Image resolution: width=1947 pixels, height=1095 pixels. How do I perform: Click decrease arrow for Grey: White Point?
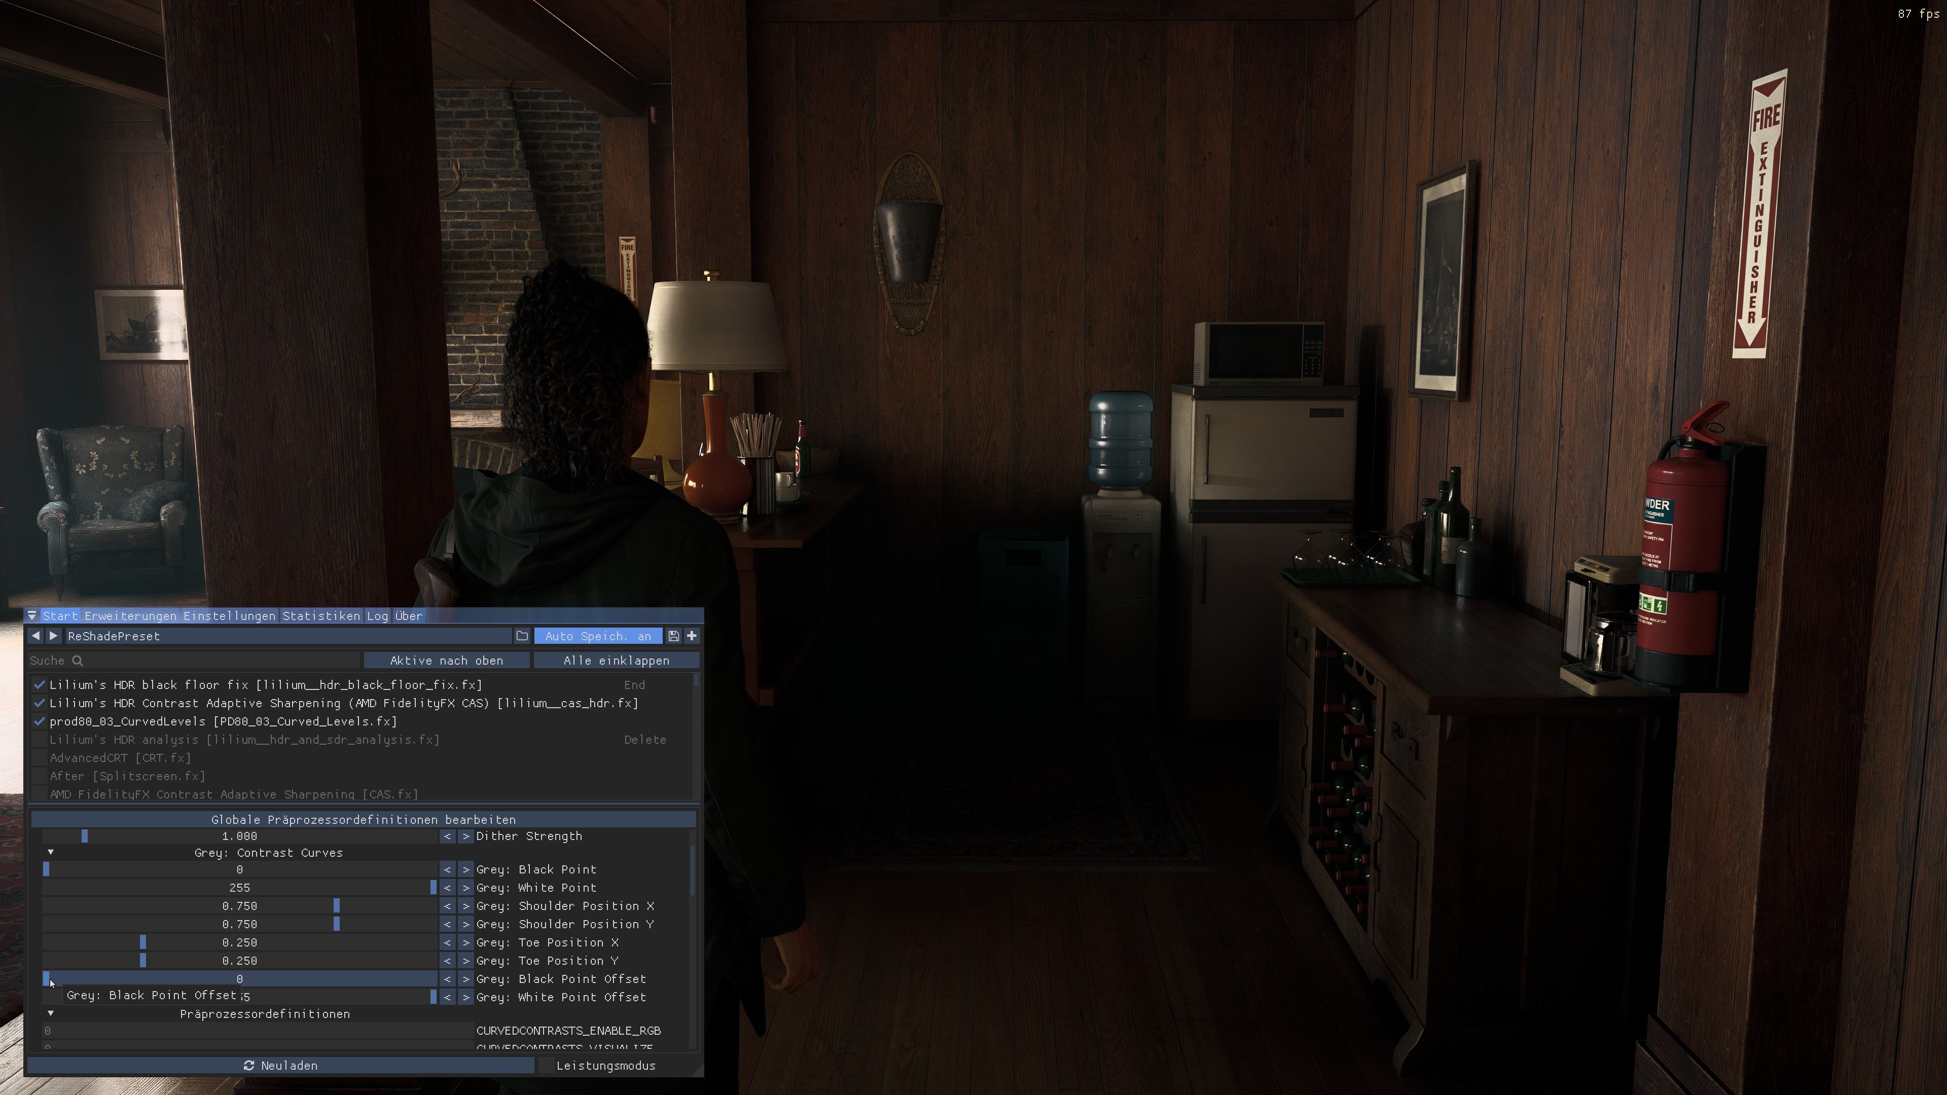coord(447,887)
